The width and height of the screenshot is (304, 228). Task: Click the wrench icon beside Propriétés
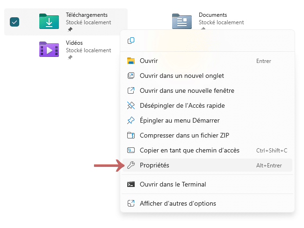131,166
